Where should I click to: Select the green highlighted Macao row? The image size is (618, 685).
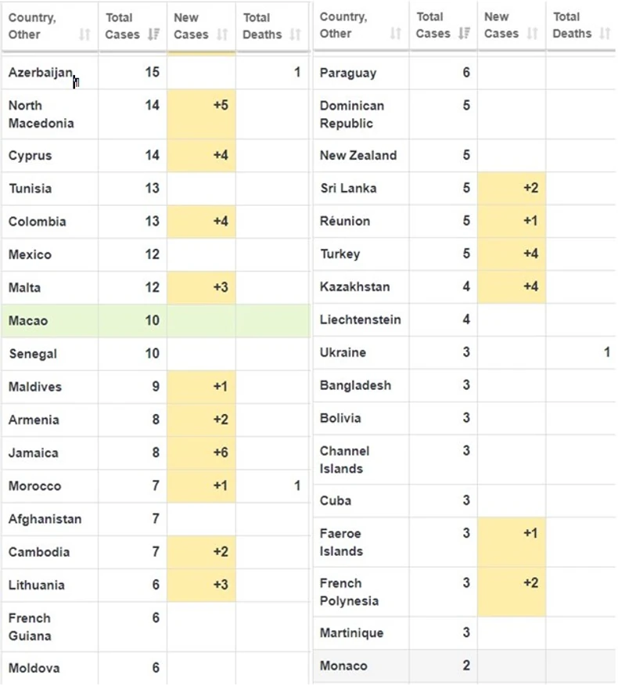(155, 321)
